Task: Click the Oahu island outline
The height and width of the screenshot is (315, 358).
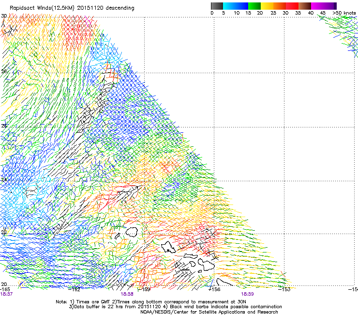Action: (168, 247)
